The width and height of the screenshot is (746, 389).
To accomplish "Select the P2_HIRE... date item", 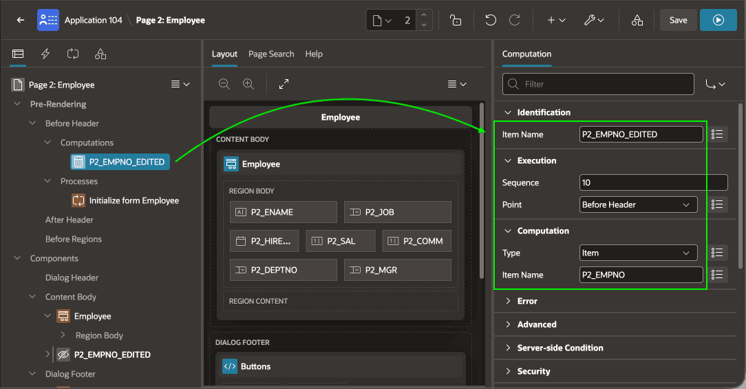I will tap(264, 241).
